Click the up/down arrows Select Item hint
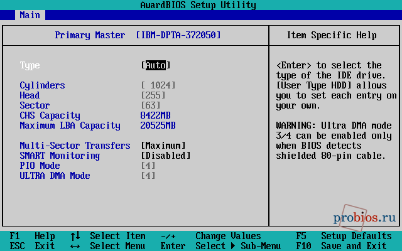Viewport: 402px width, 251px height. pos(108,236)
